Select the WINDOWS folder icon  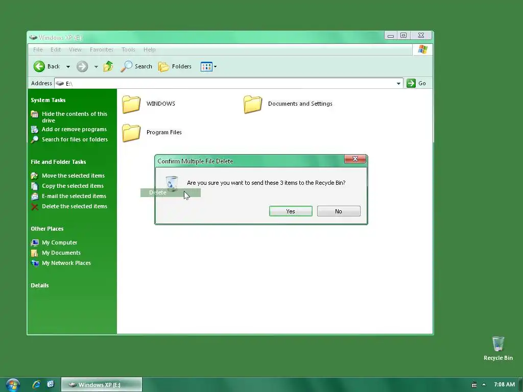click(x=131, y=104)
